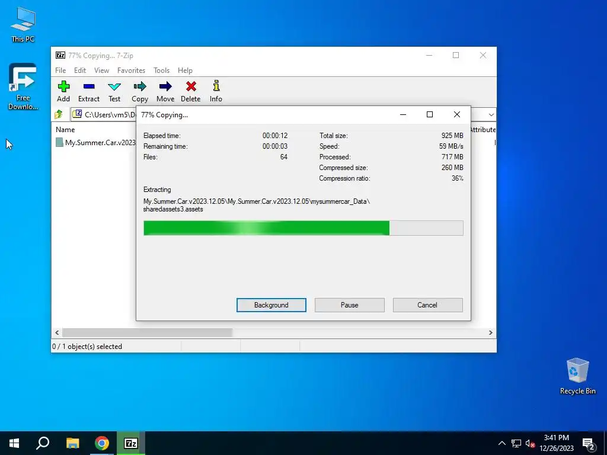This screenshot has height=455, width=607.
Task: Open the View menu
Action: (101, 71)
